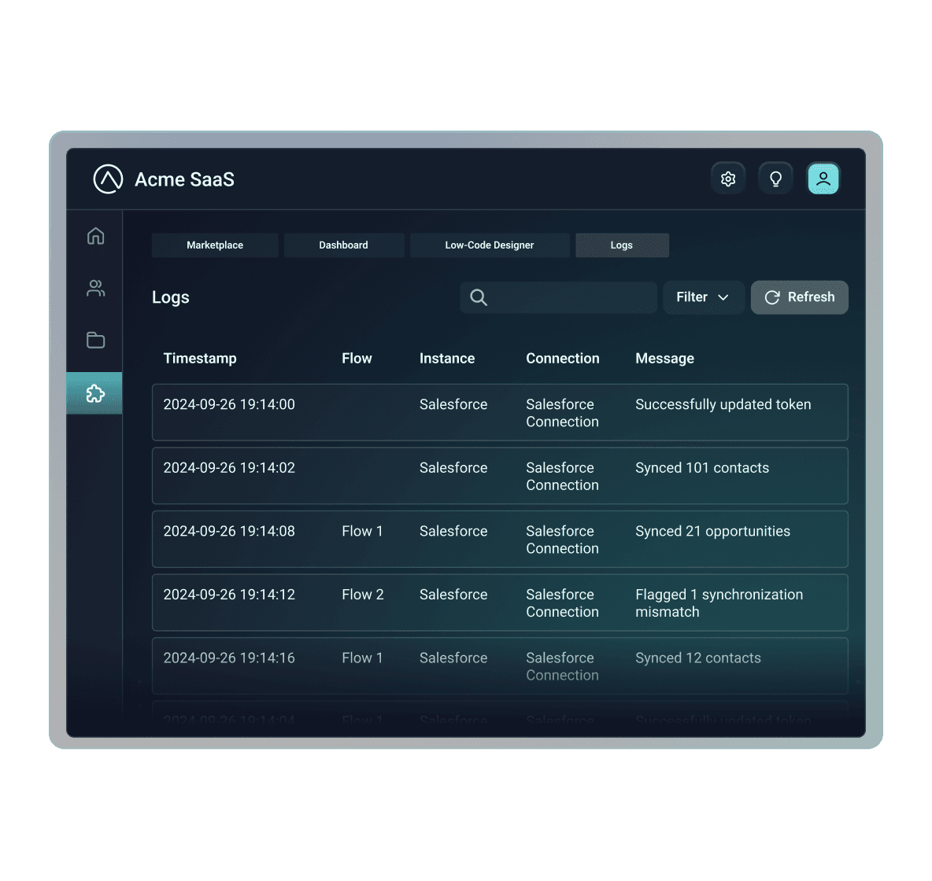Click the Acme SaaS title text
The image size is (932, 881).
[x=184, y=179]
